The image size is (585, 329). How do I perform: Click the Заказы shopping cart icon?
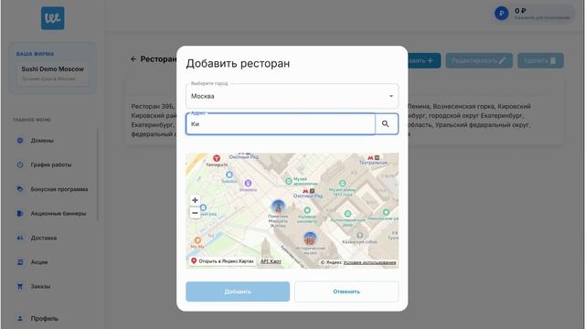[x=20, y=286]
